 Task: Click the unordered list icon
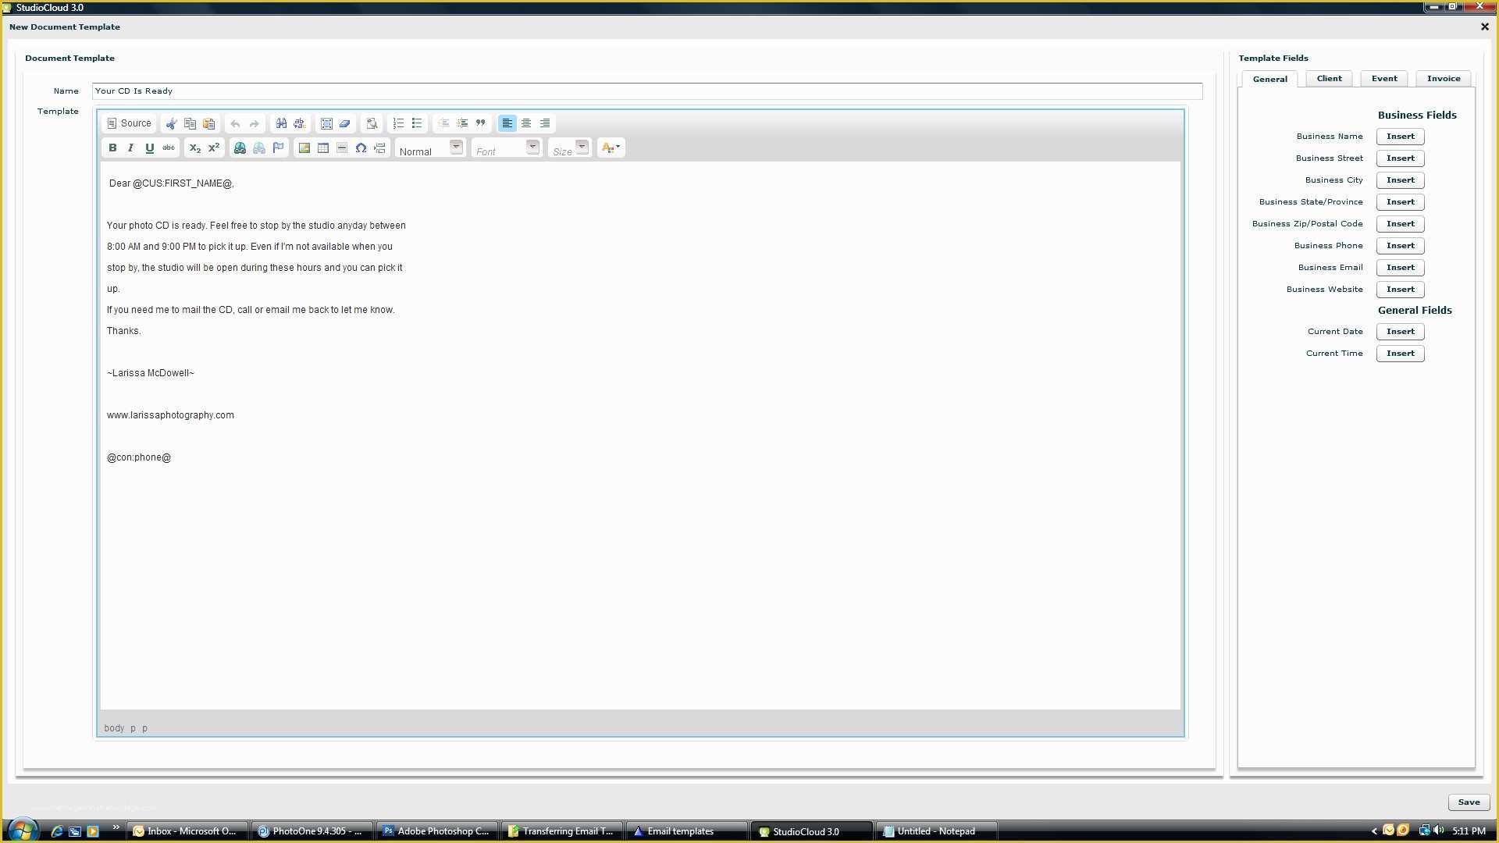pos(417,123)
